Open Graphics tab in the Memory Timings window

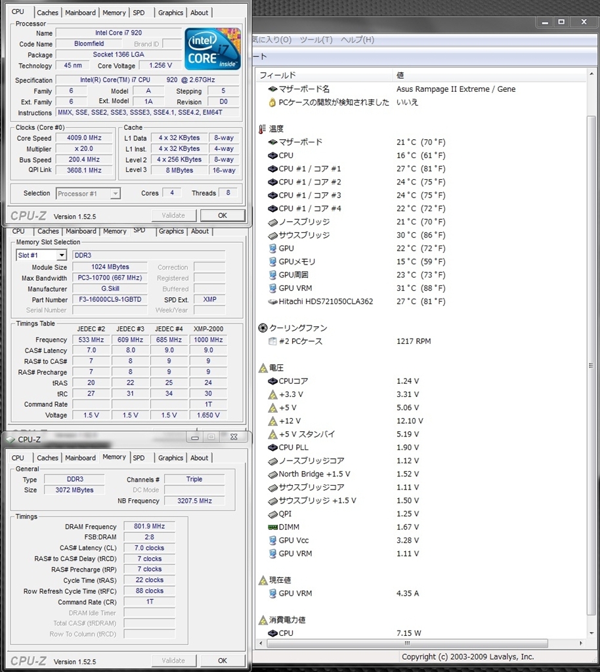click(x=171, y=458)
